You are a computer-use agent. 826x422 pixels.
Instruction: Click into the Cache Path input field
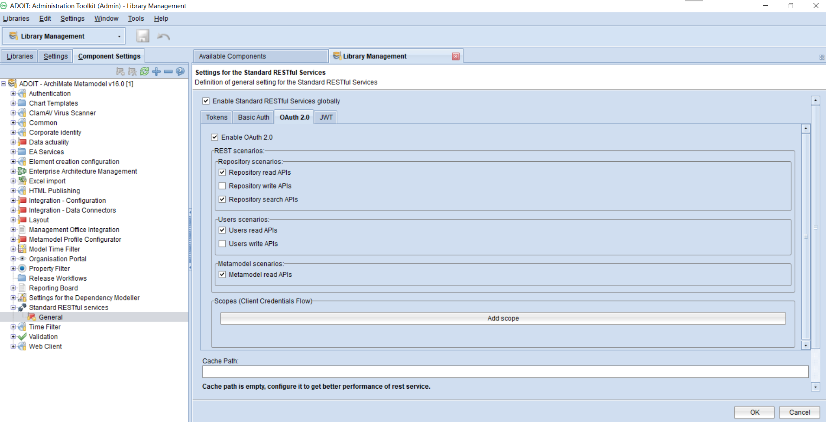(505, 371)
